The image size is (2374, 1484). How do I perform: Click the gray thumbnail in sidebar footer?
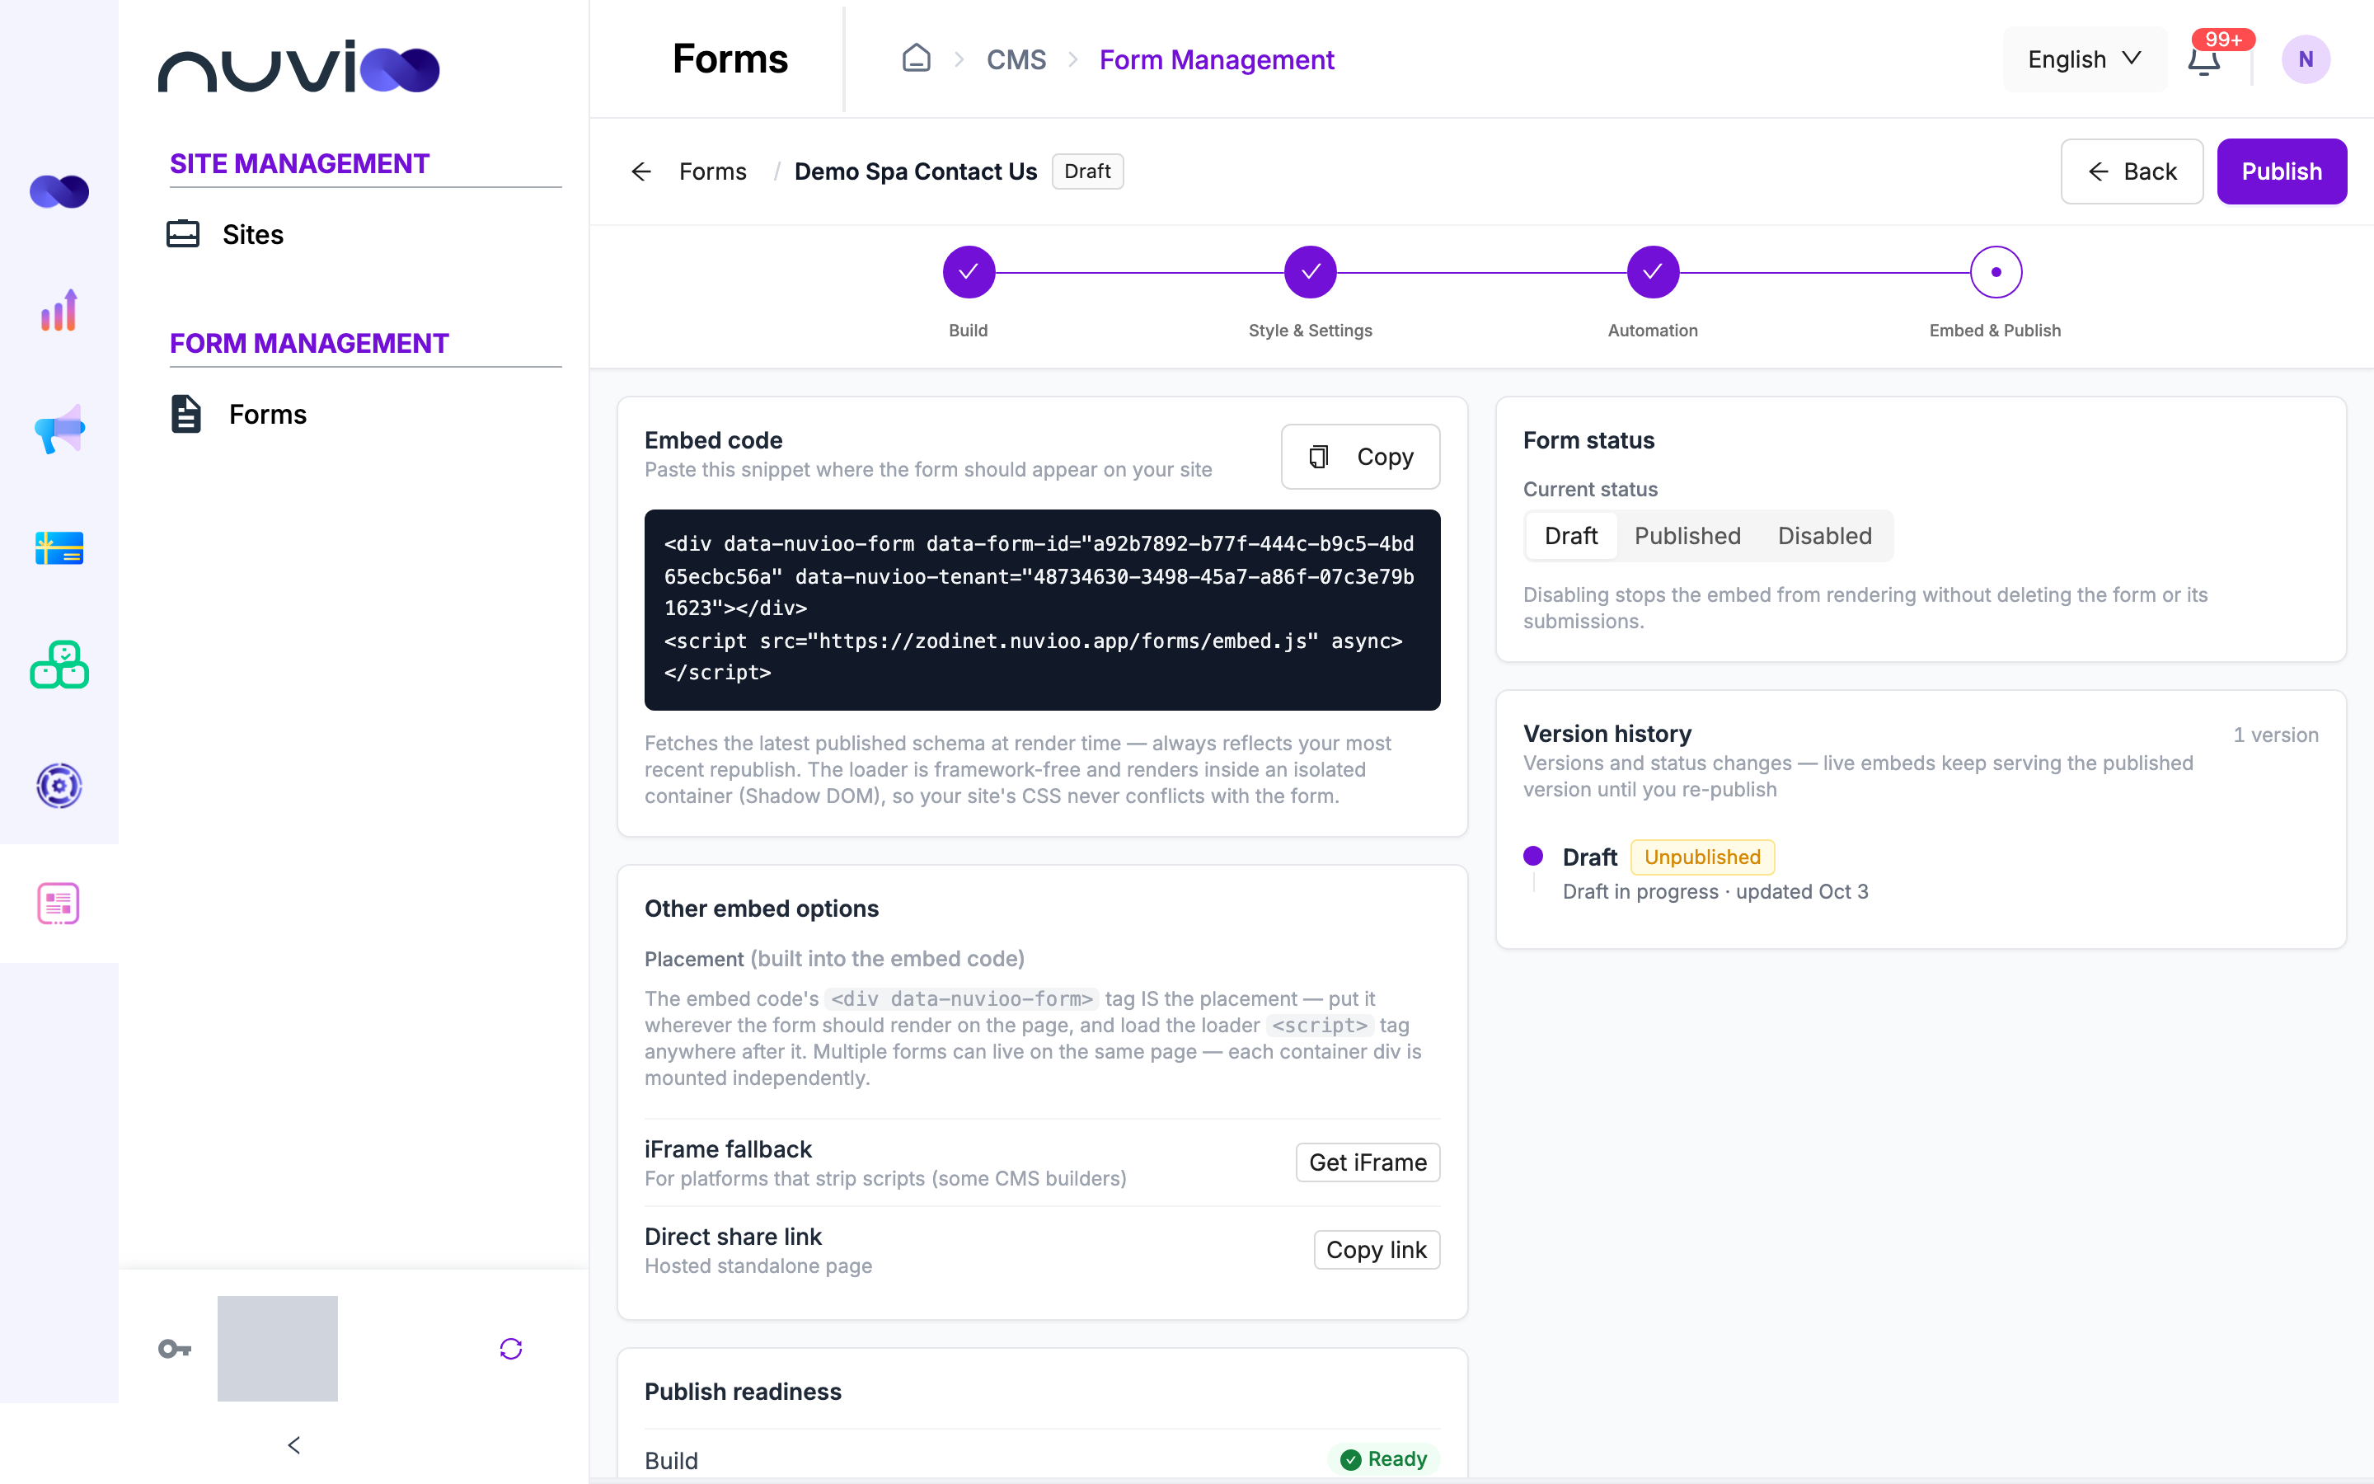[278, 1349]
